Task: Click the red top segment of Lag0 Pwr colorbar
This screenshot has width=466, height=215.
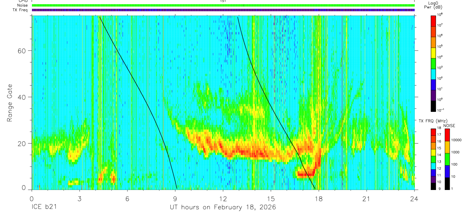Action: [433, 20]
